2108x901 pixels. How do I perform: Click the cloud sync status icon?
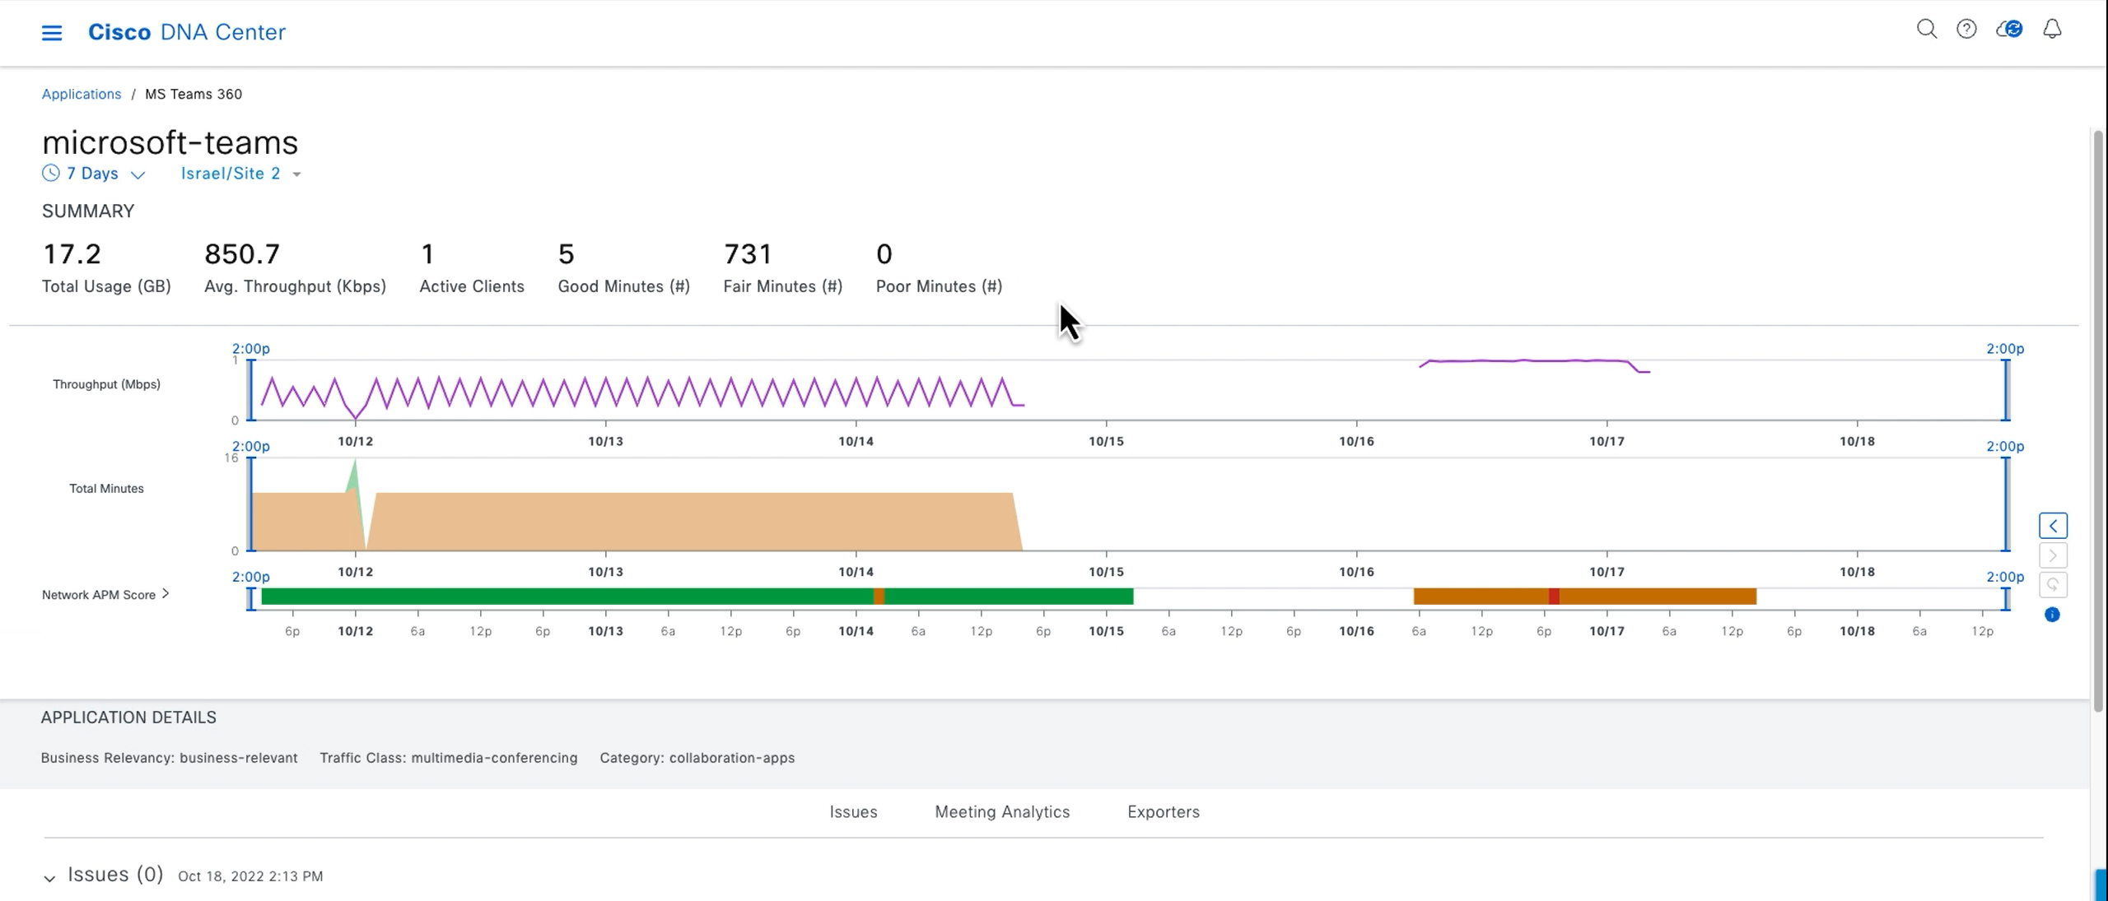tap(2009, 30)
